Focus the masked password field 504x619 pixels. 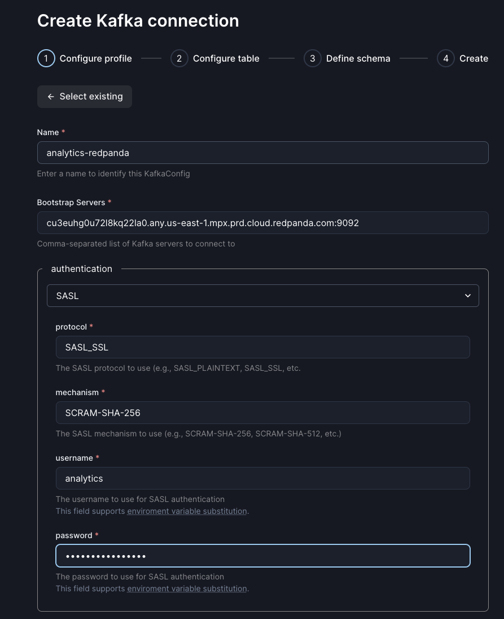262,556
